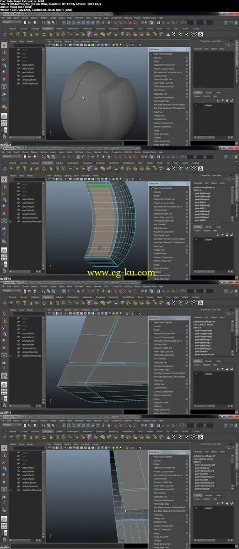Image resolution: width=239 pixels, height=549 pixels.
Task: Open Attribute Editor side tab in 00:09:40 frame
Action: 237,480
